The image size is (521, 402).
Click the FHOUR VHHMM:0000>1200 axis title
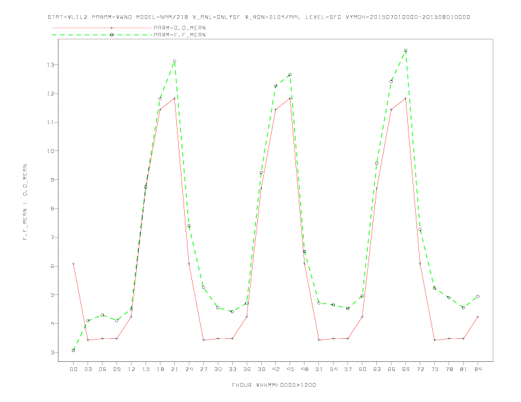pyautogui.click(x=274, y=385)
